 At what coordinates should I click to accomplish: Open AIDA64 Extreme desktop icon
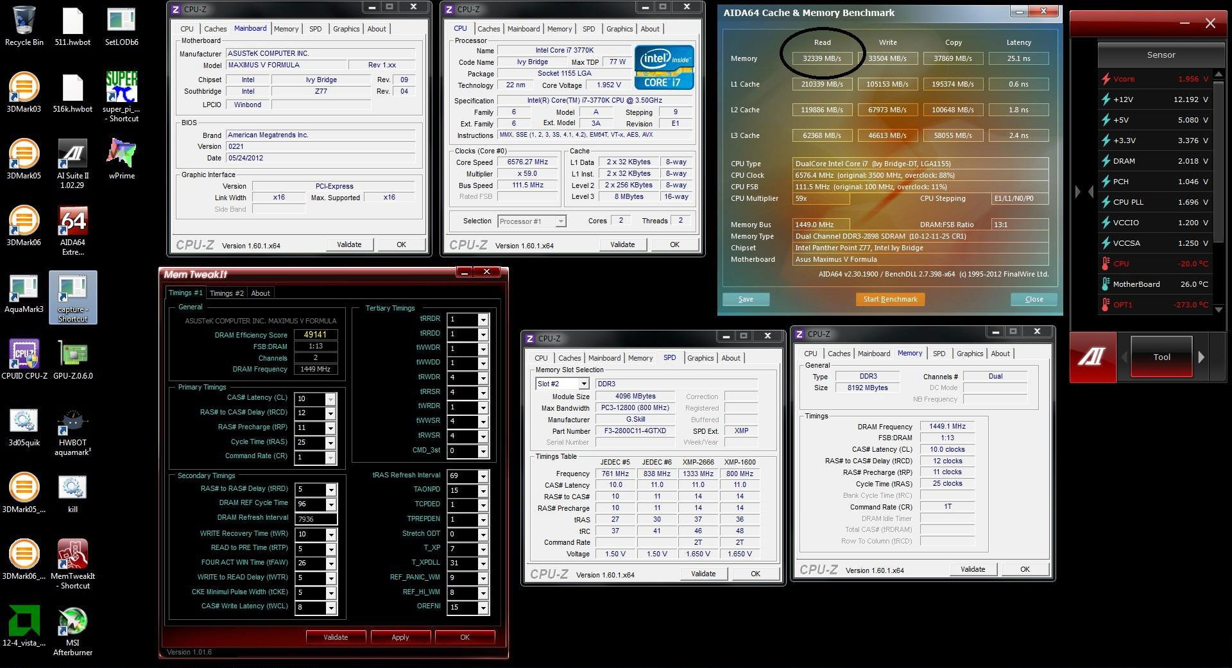click(x=73, y=231)
